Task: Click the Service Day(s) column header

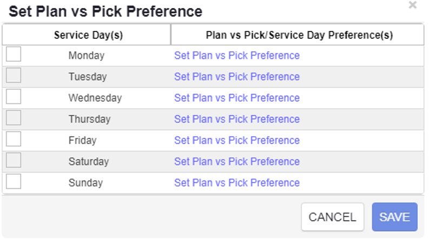Action: tap(88, 35)
